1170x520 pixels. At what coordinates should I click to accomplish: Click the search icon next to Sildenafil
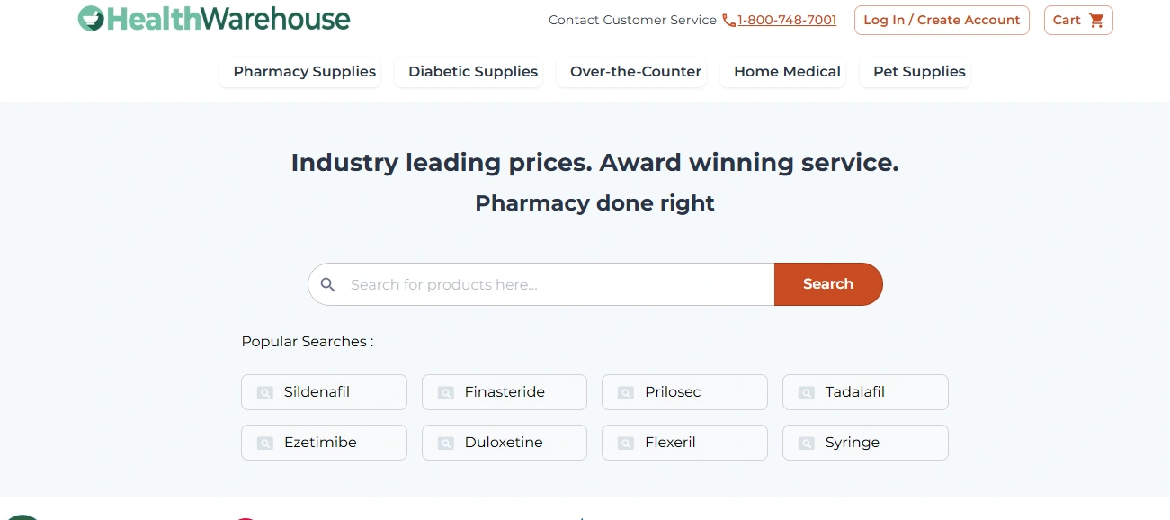click(264, 393)
